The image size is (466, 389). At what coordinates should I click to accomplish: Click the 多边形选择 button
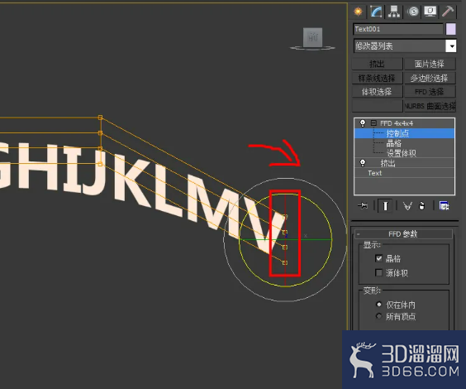point(430,78)
